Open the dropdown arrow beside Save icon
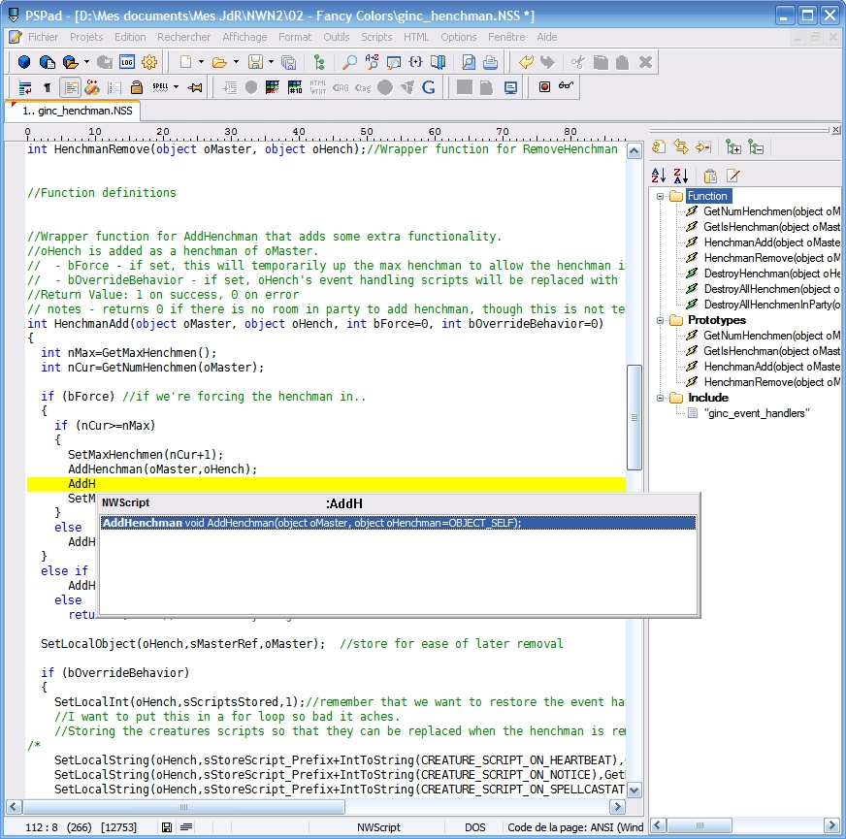 (270, 62)
